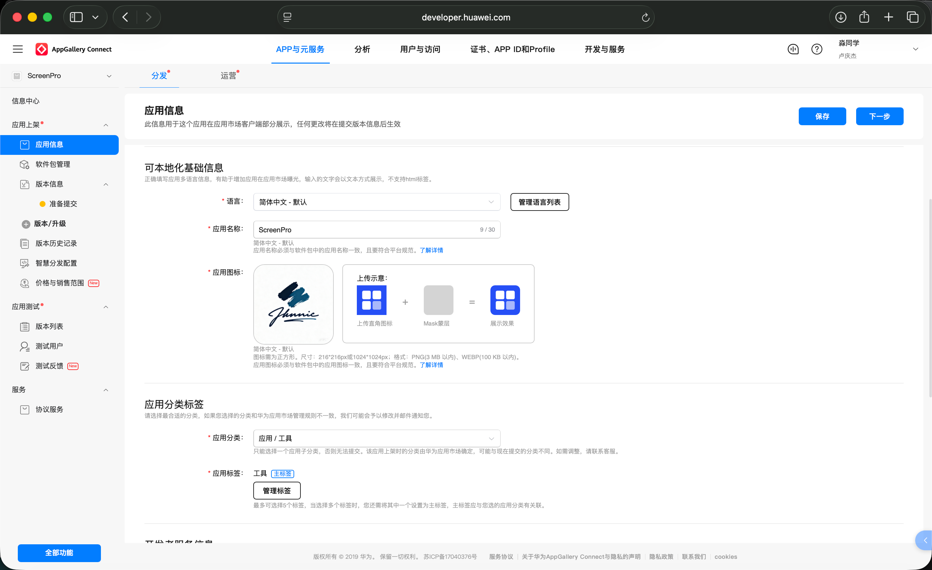Switch to the 分析 top tab
This screenshot has width=932, height=570.
[362, 49]
